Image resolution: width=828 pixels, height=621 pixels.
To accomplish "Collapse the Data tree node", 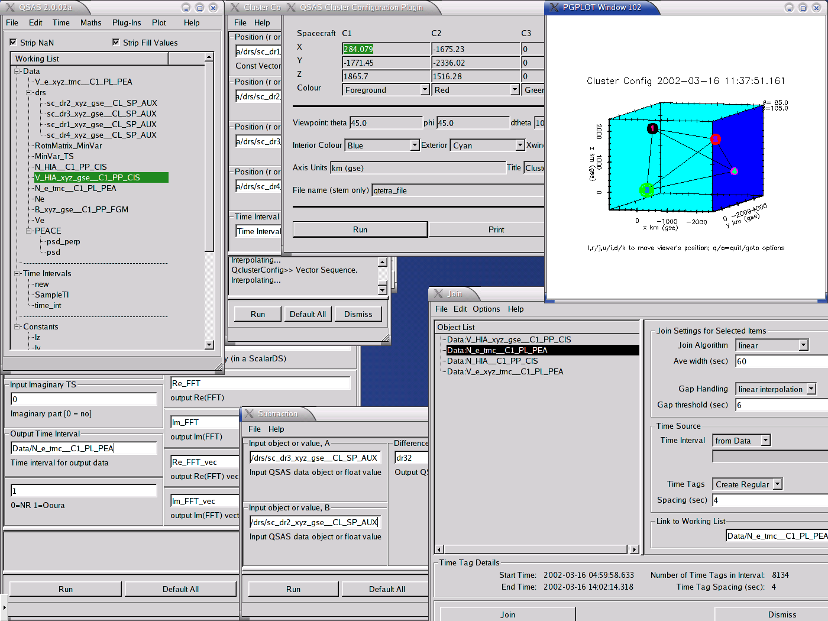I will (17, 71).
